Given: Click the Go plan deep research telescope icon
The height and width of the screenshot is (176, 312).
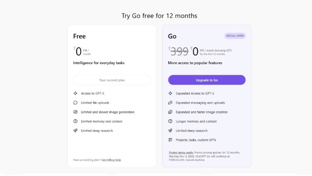Looking at the screenshot, I should 170,130.
